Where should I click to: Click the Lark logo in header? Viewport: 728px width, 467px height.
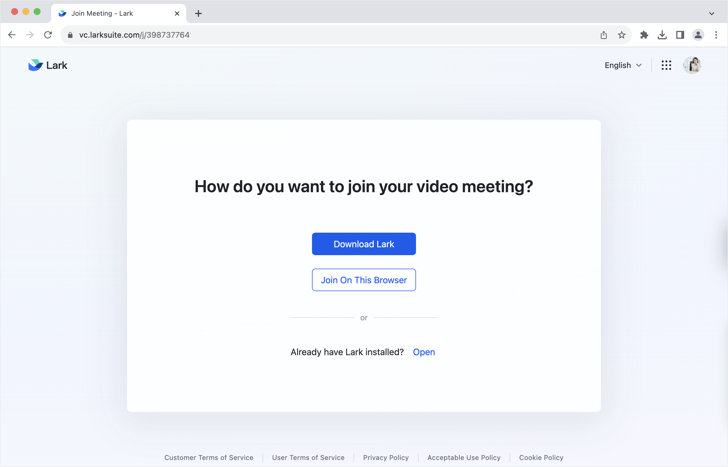48,65
